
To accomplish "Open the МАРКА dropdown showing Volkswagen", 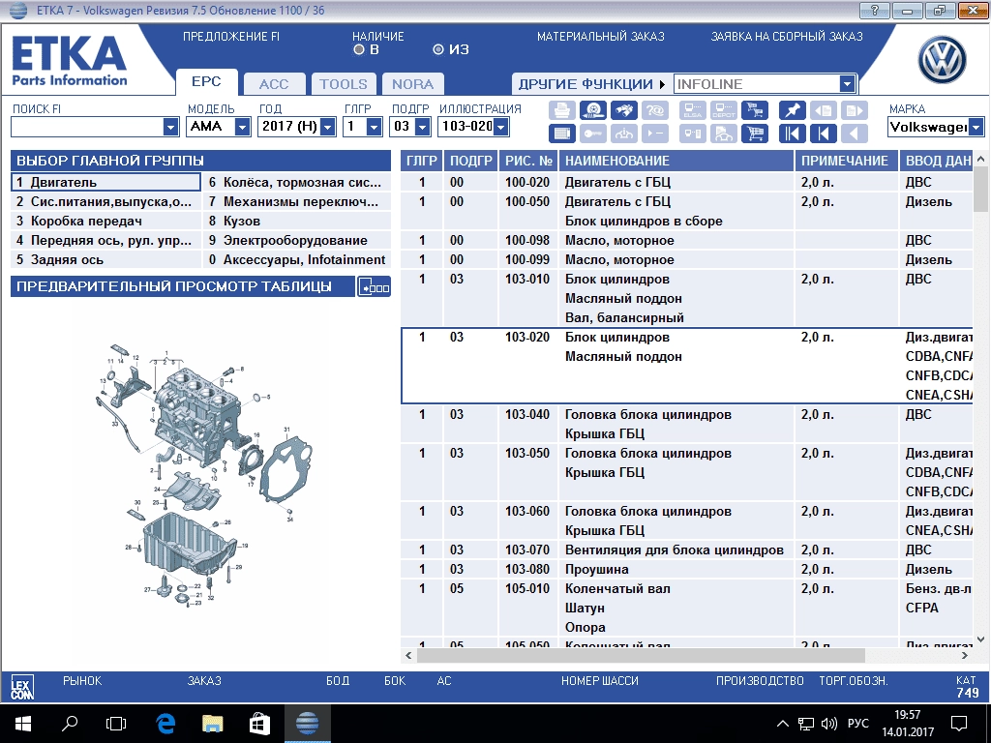I will point(976,127).
